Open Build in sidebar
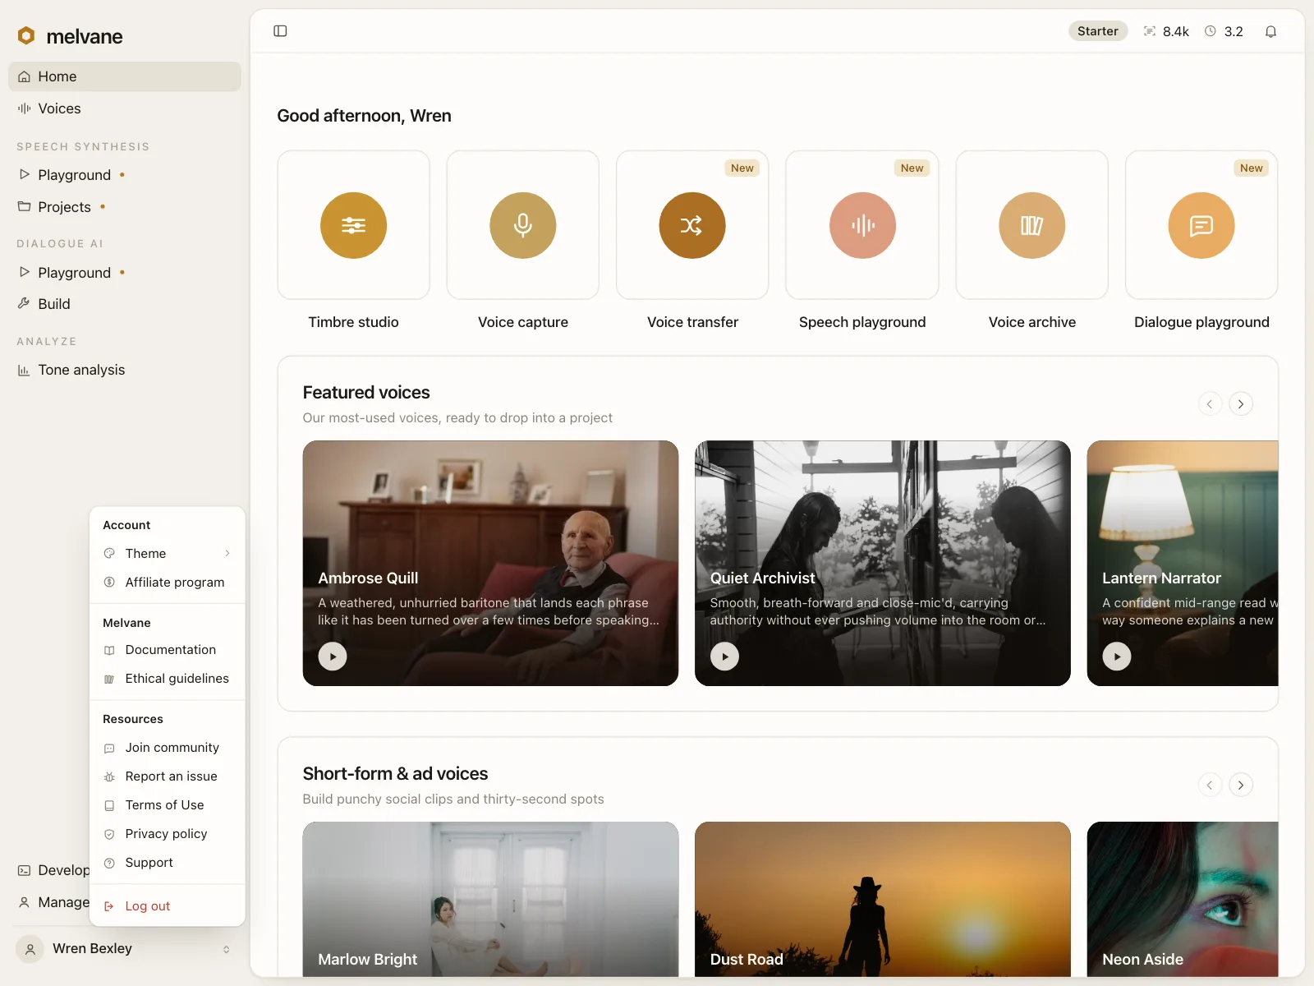The width and height of the screenshot is (1314, 986). 125,304
